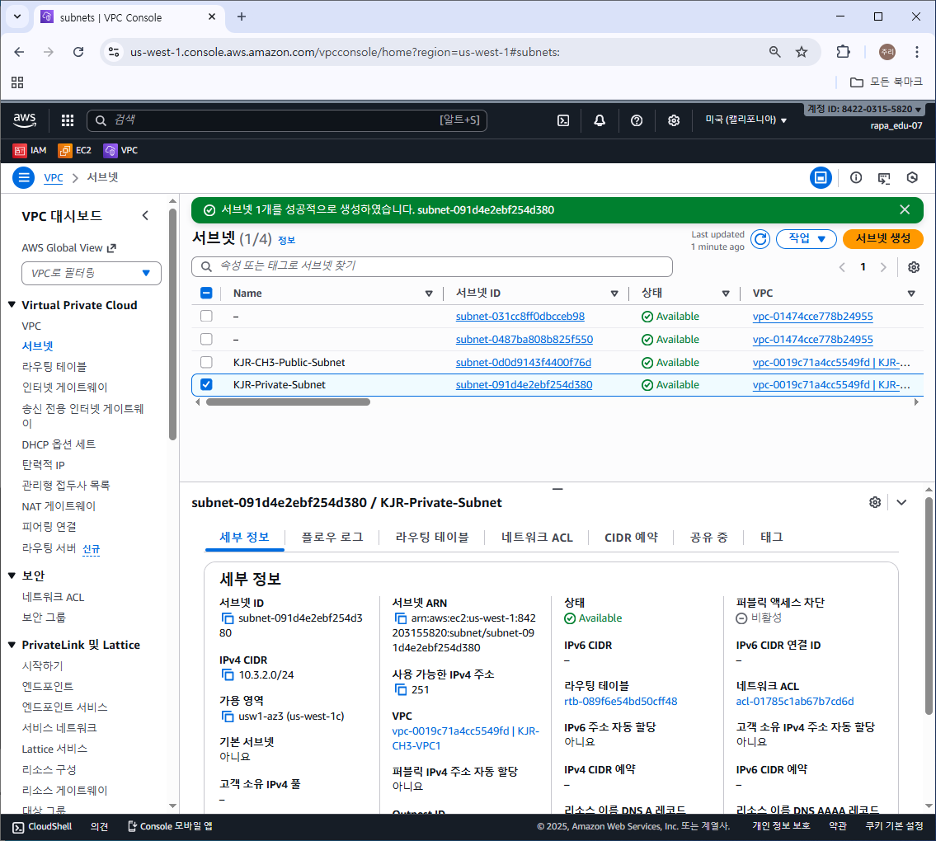Open the 작업 actions dropdown
Image resolution: width=936 pixels, height=841 pixels.
coord(807,239)
